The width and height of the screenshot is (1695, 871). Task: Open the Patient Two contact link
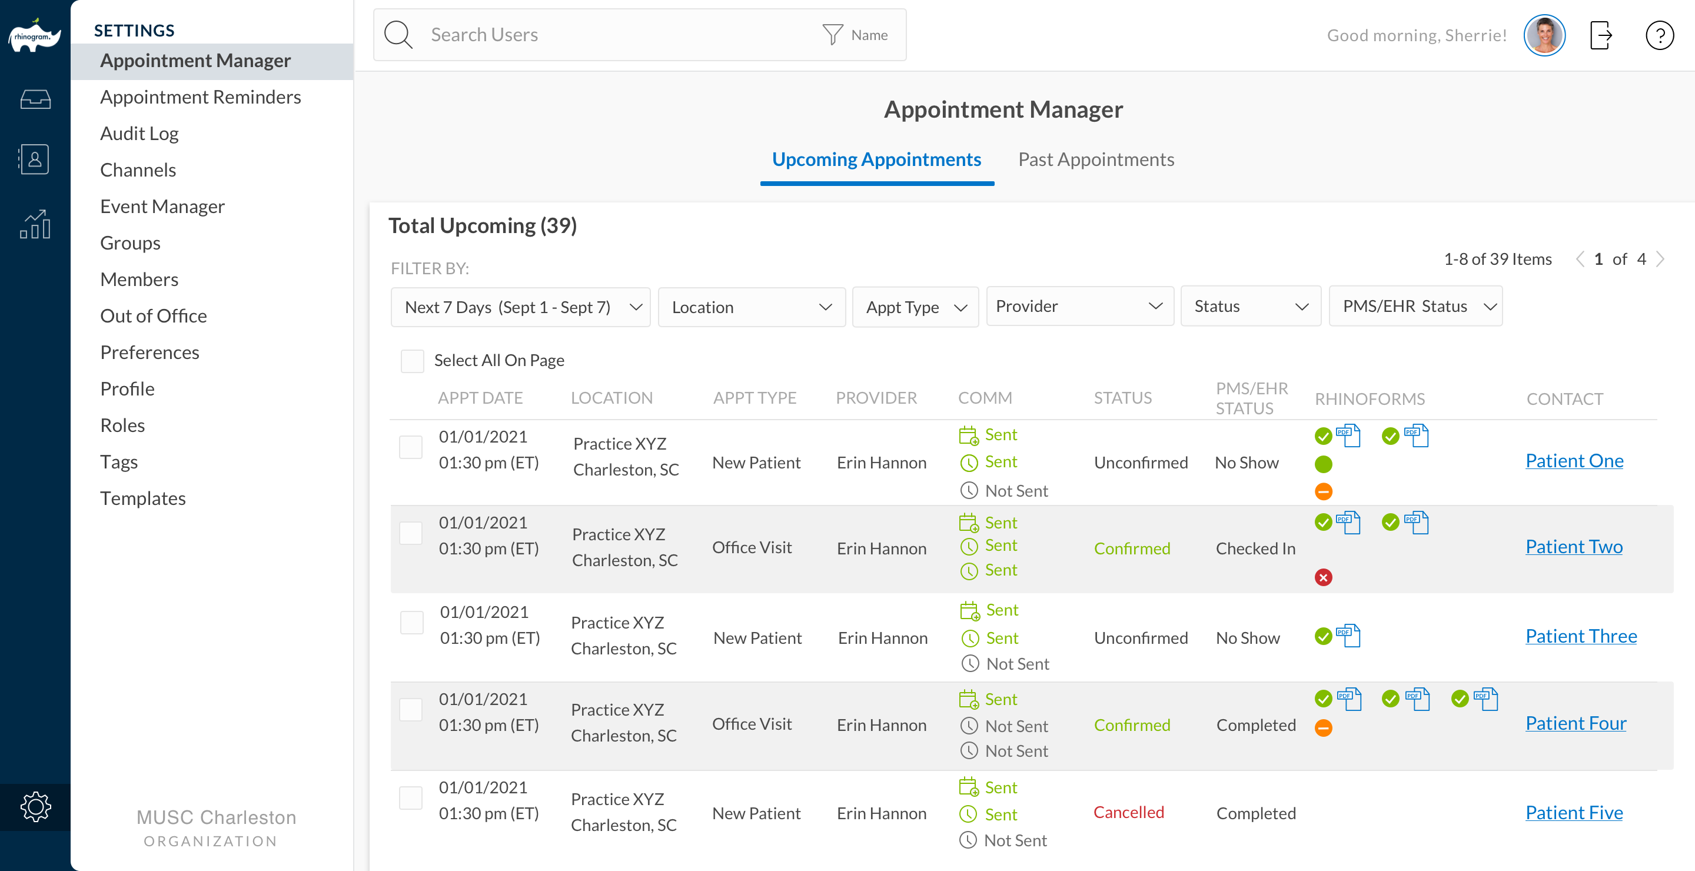pyautogui.click(x=1573, y=547)
